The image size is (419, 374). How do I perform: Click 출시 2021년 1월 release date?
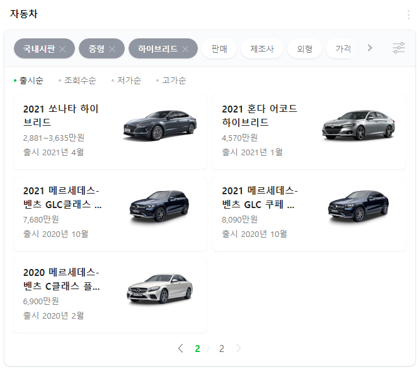(252, 152)
